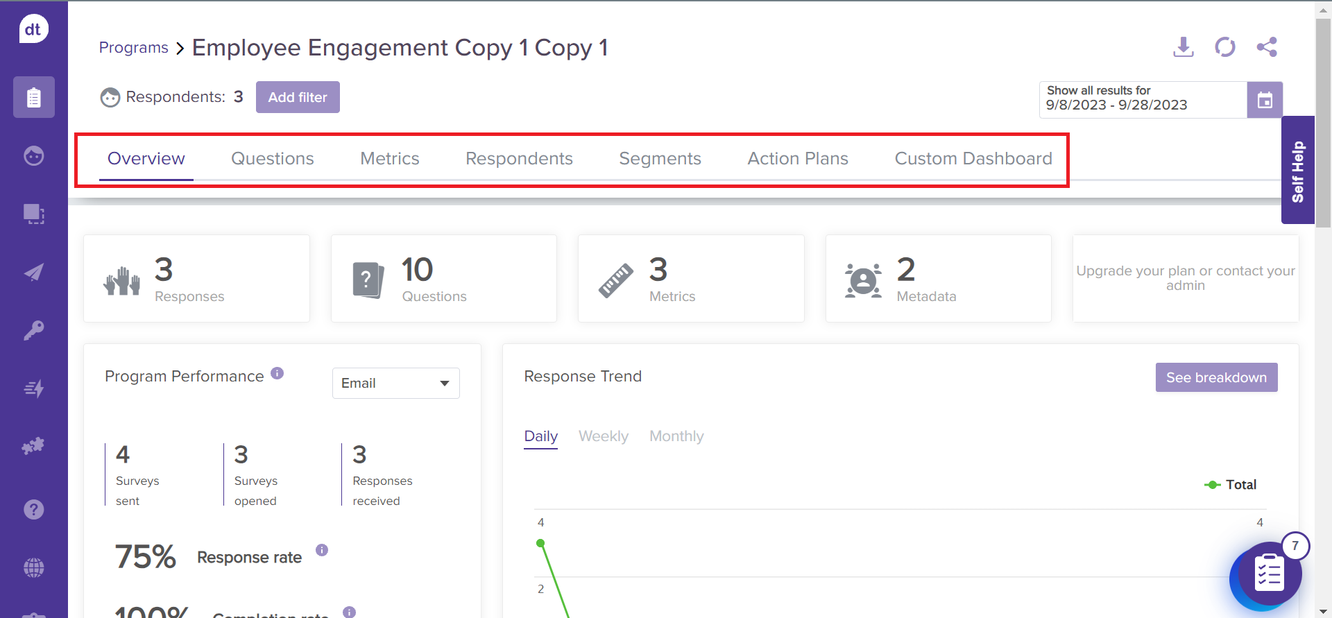
Task: Click the download report icon
Action: coord(1183,47)
